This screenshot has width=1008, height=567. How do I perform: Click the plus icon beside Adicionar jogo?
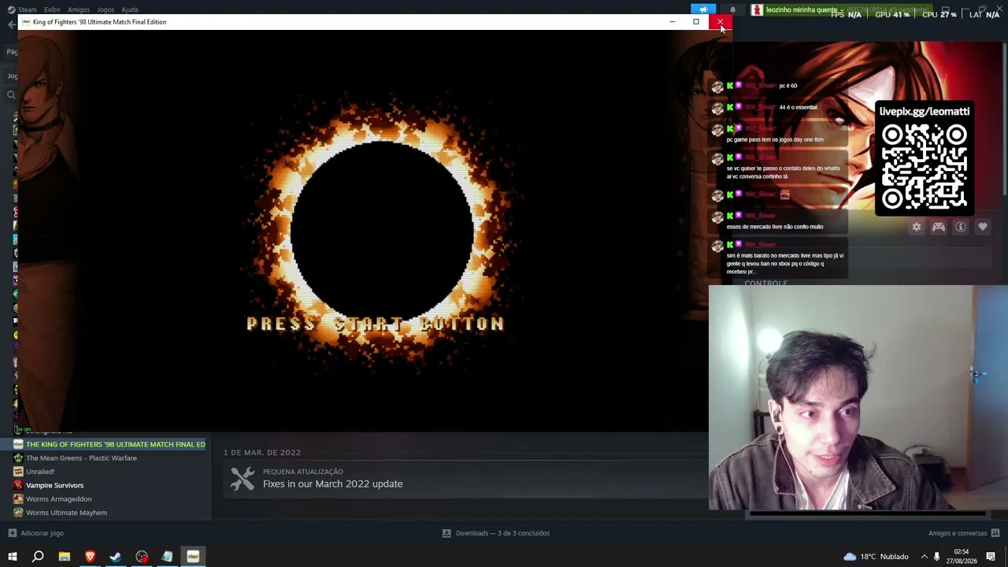click(12, 533)
